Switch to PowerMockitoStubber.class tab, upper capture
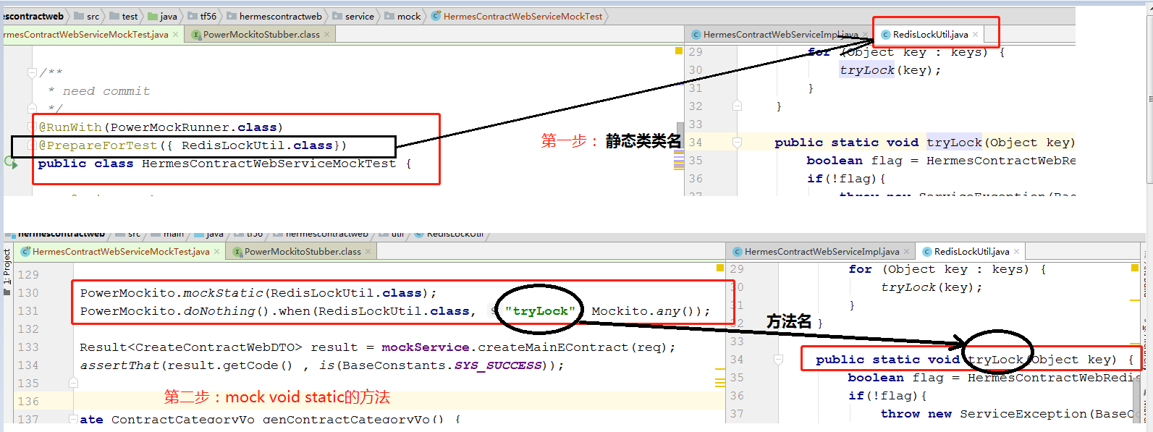 (x=261, y=34)
